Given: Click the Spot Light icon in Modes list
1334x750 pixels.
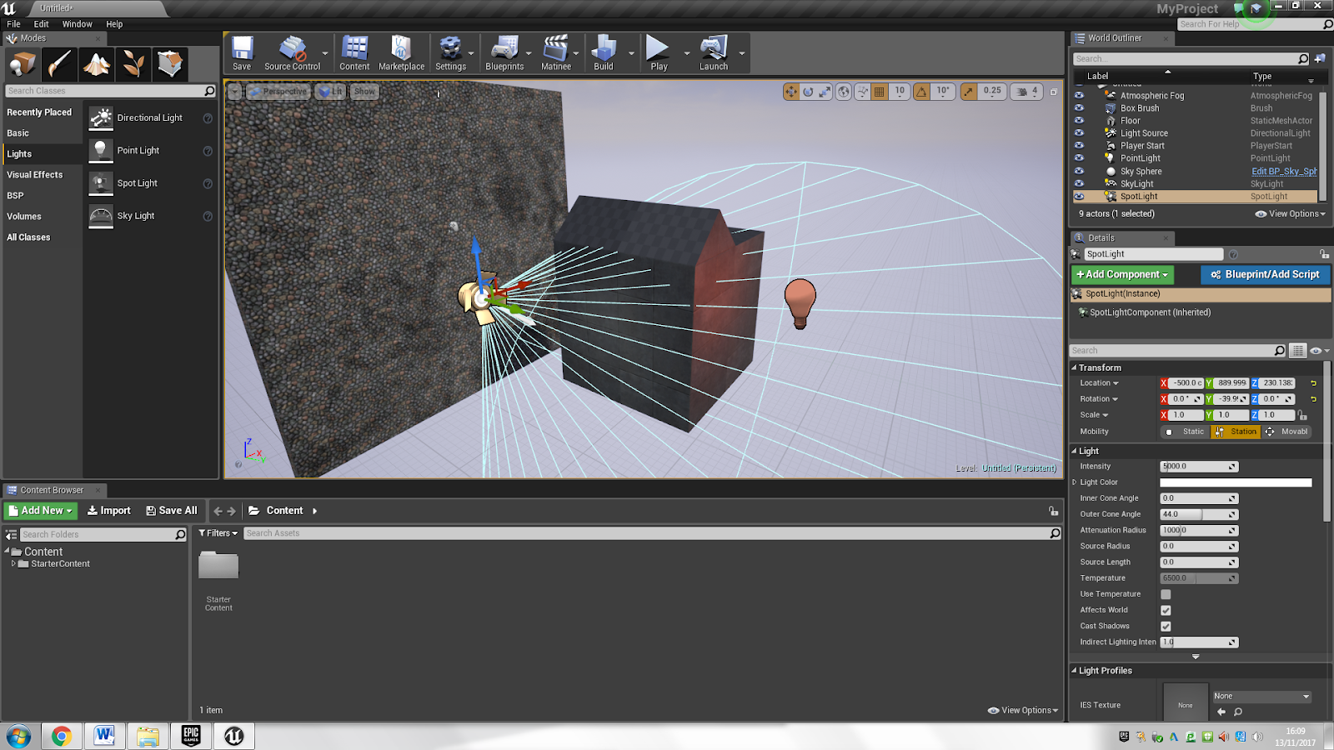Looking at the screenshot, I should click(x=101, y=183).
